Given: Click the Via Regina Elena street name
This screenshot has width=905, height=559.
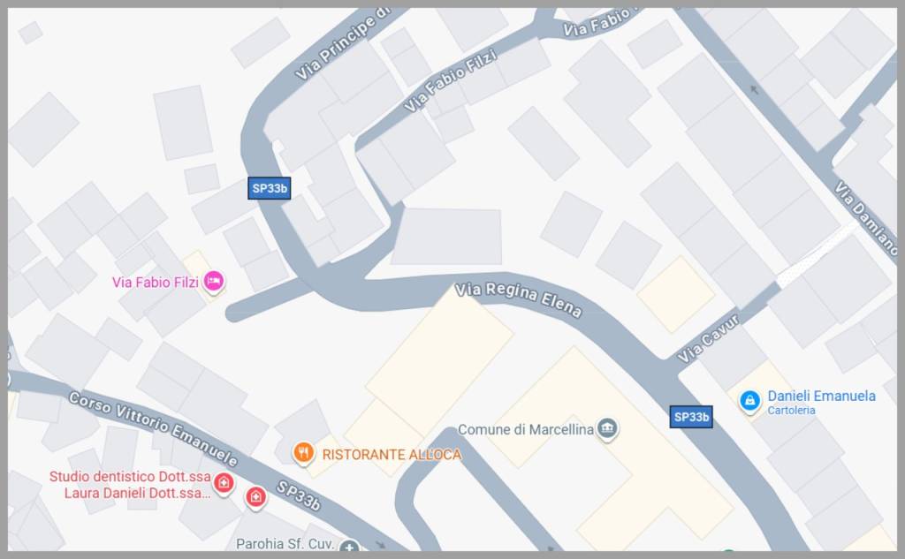Looking at the screenshot, I should (518, 300).
